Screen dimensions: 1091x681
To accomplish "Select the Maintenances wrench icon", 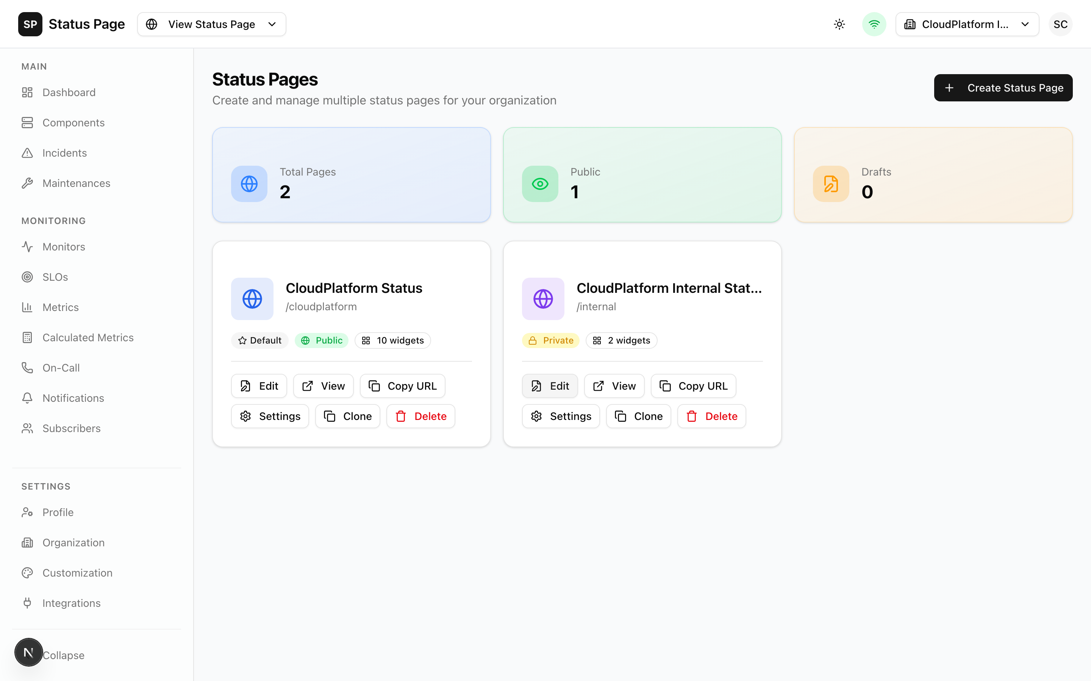I will (28, 183).
